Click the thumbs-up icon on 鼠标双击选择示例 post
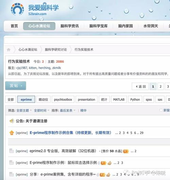This screenshot has height=180, width=170. [x=109, y=163]
